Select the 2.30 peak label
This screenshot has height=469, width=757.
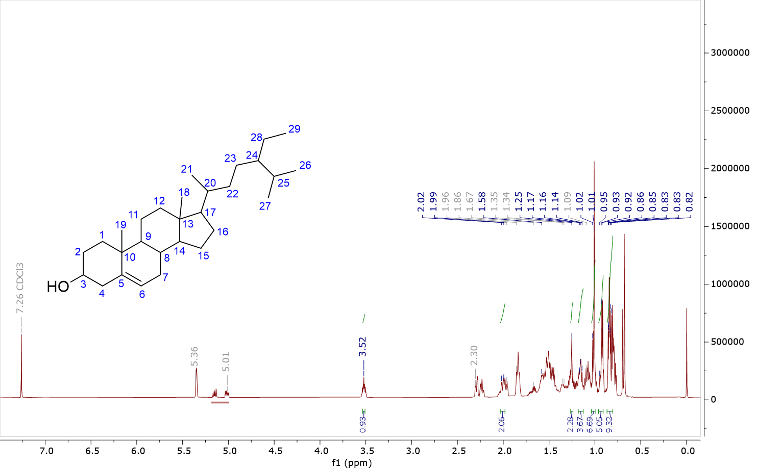pyautogui.click(x=474, y=355)
